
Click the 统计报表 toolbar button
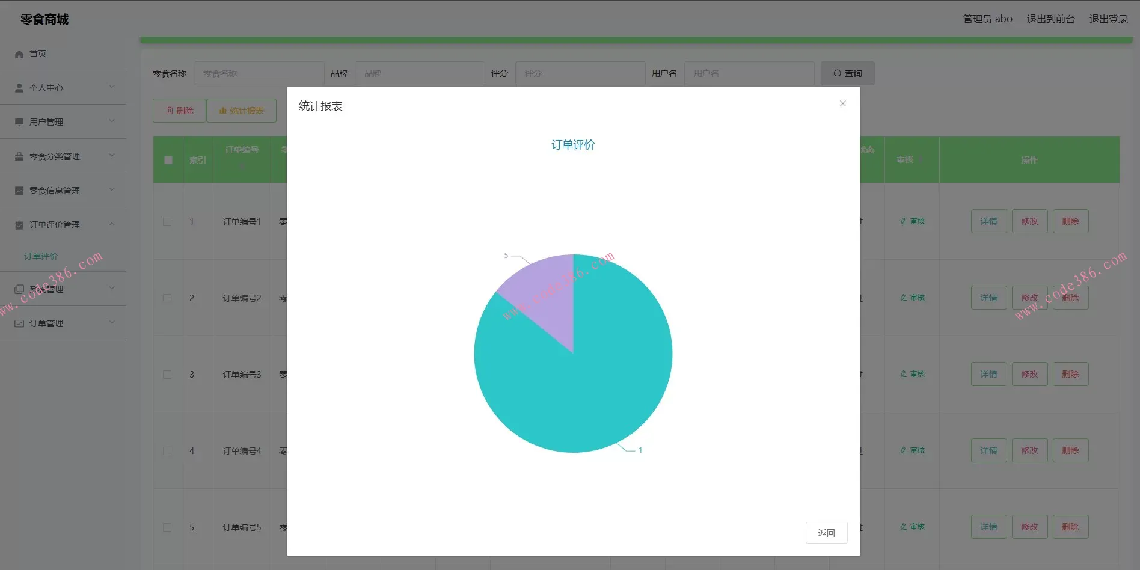point(241,111)
